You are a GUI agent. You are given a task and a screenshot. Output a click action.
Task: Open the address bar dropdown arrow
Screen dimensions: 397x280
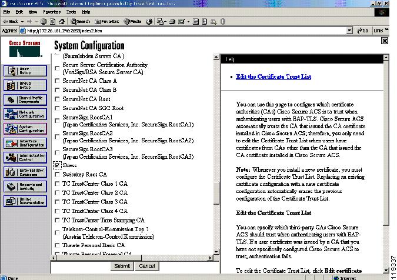[x=349, y=31]
